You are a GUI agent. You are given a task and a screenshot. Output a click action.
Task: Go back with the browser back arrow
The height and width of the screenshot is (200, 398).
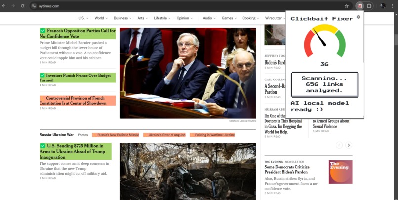coord(4,6)
